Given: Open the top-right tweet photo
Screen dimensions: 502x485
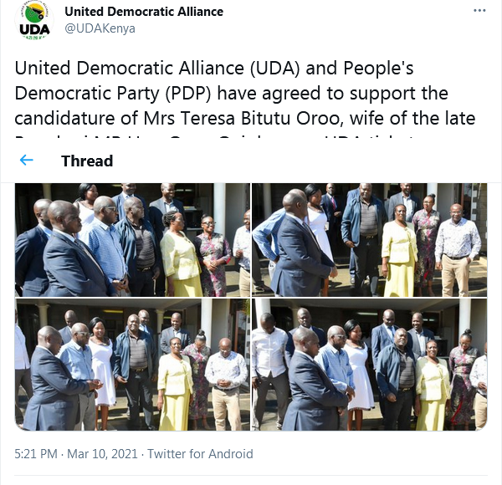Looking at the screenshot, I should point(370,240).
